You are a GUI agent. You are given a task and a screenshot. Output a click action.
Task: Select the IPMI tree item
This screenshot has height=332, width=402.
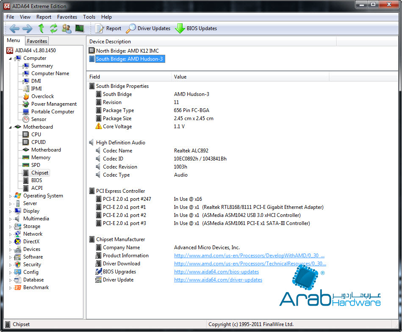pyautogui.click(x=36, y=89)
